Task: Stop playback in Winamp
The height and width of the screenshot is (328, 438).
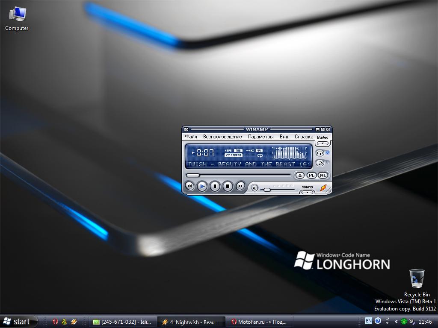Action: [228, 186]
